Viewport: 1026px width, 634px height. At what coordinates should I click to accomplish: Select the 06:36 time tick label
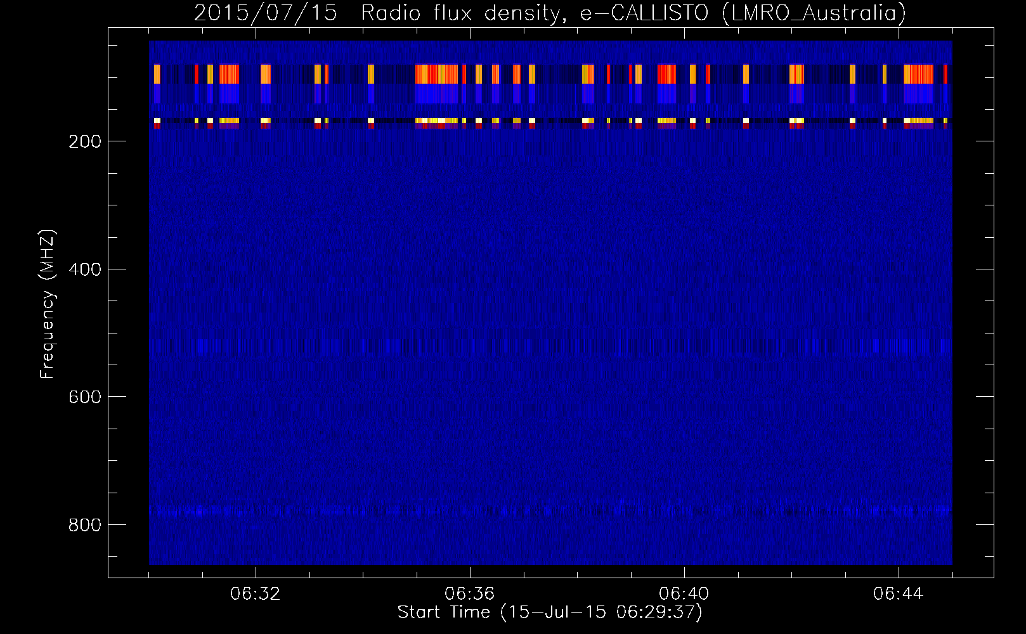click(470, 594)
